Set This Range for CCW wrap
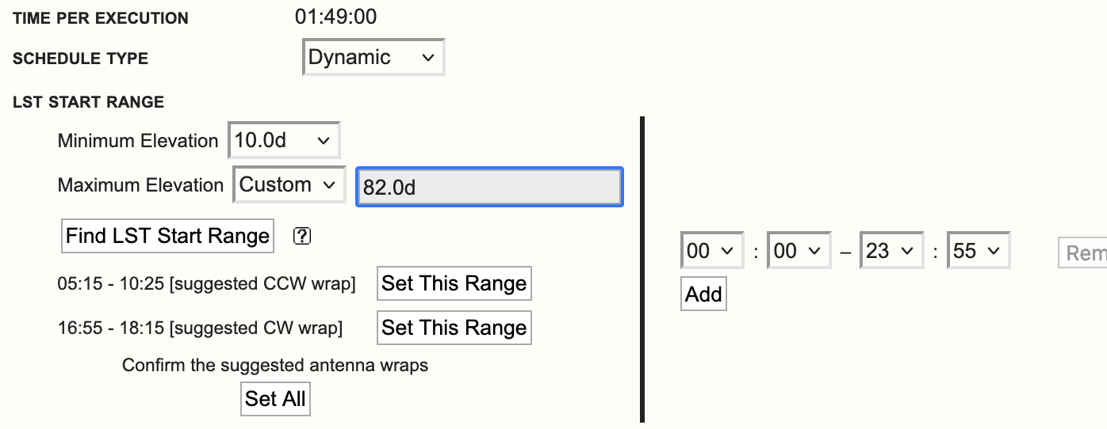Viewport: 1107px width, 429px height. pyautogui.click(x=454, y=283)
